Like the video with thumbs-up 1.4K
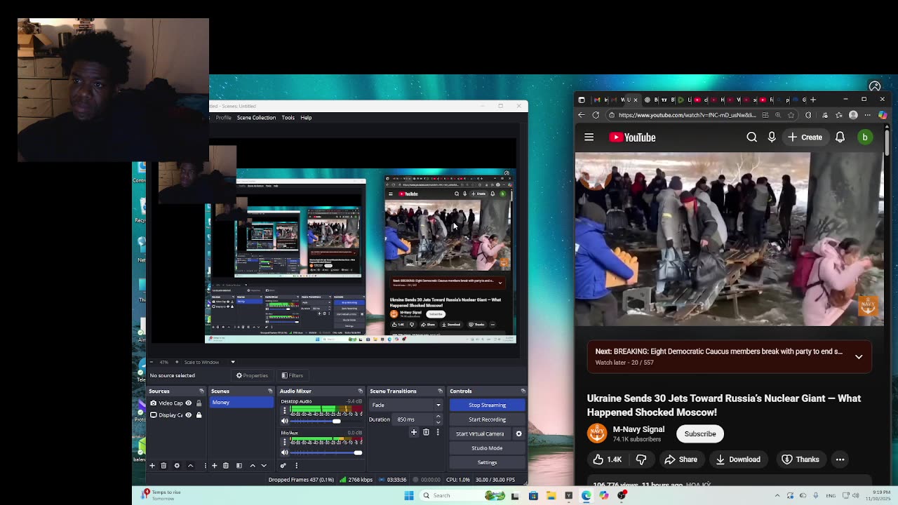 coord(607,459)
